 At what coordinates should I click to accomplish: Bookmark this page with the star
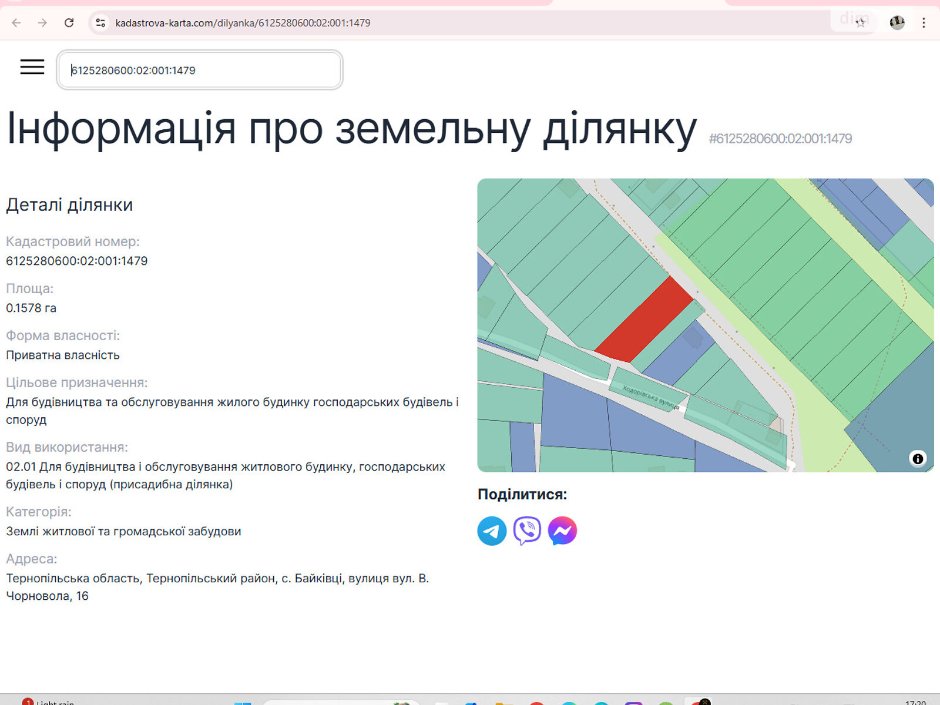click(x=860, y=23)
